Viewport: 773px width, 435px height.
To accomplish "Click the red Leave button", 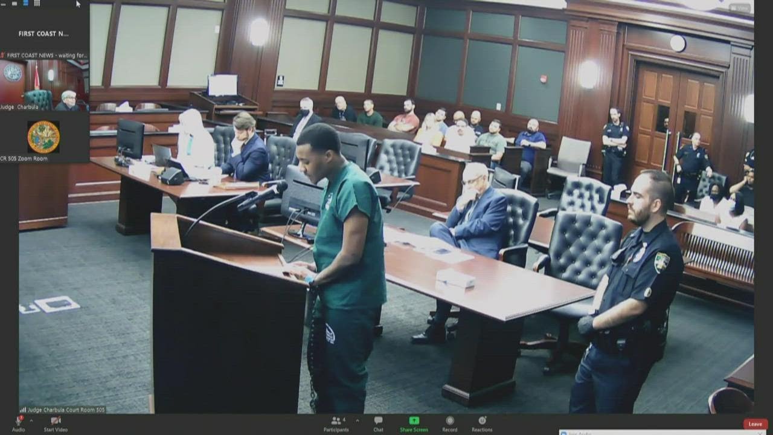I will click(x=755, y=424).
